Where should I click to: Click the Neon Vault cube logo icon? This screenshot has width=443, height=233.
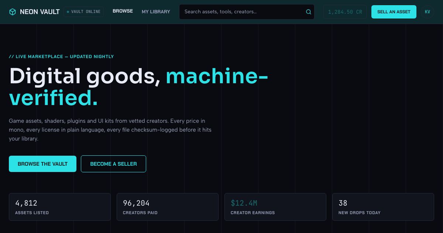pyautogui.click(x=13, y=12)
